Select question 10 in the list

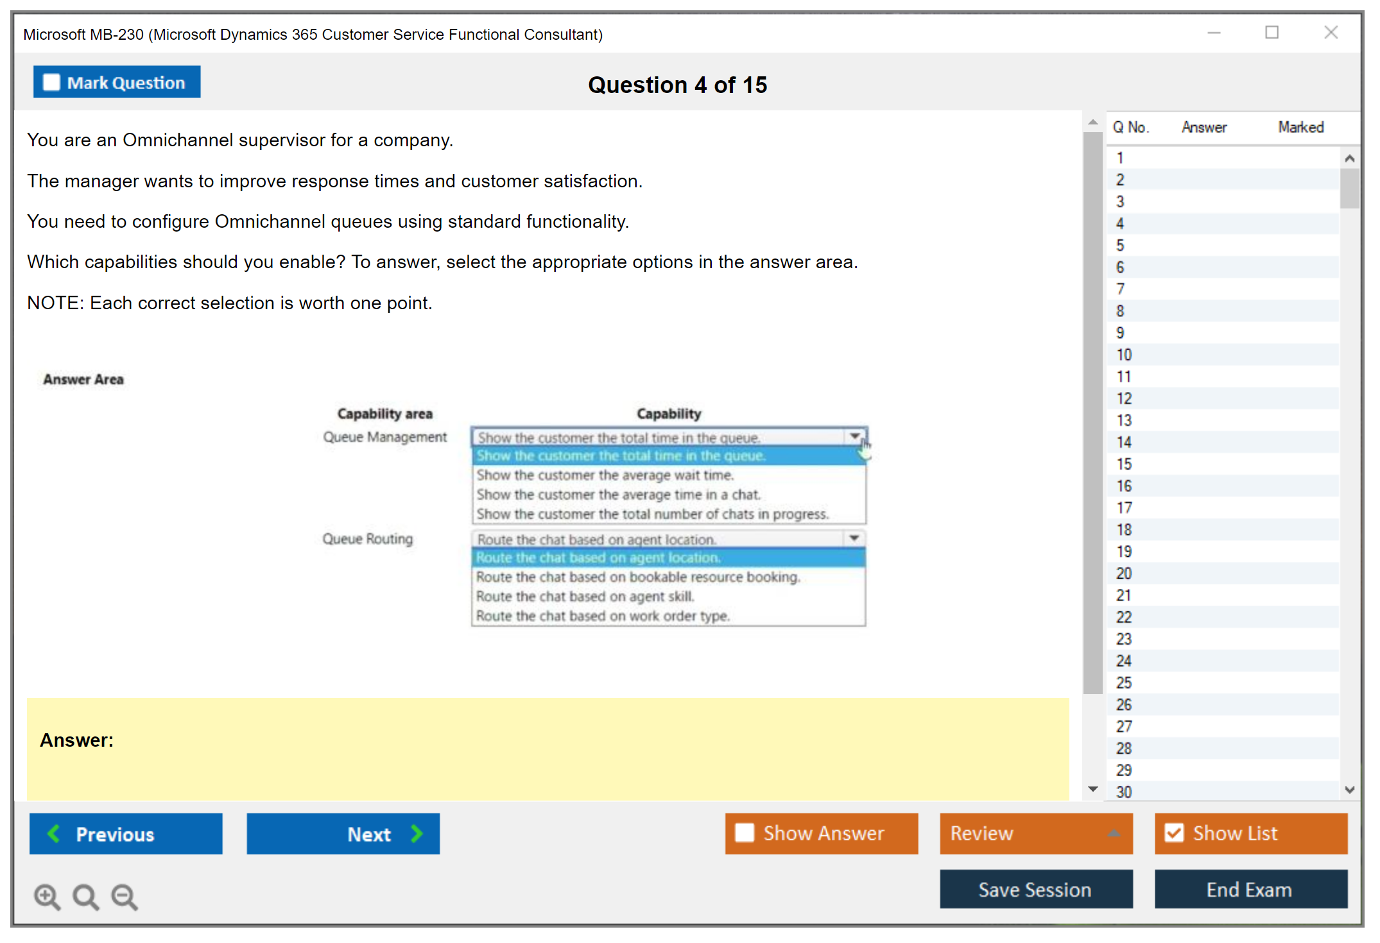tap(1124, 355)
